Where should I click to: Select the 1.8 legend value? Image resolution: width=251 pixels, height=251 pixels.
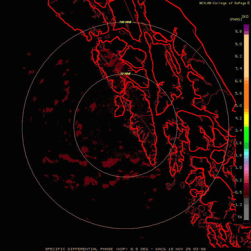[238, 155]
